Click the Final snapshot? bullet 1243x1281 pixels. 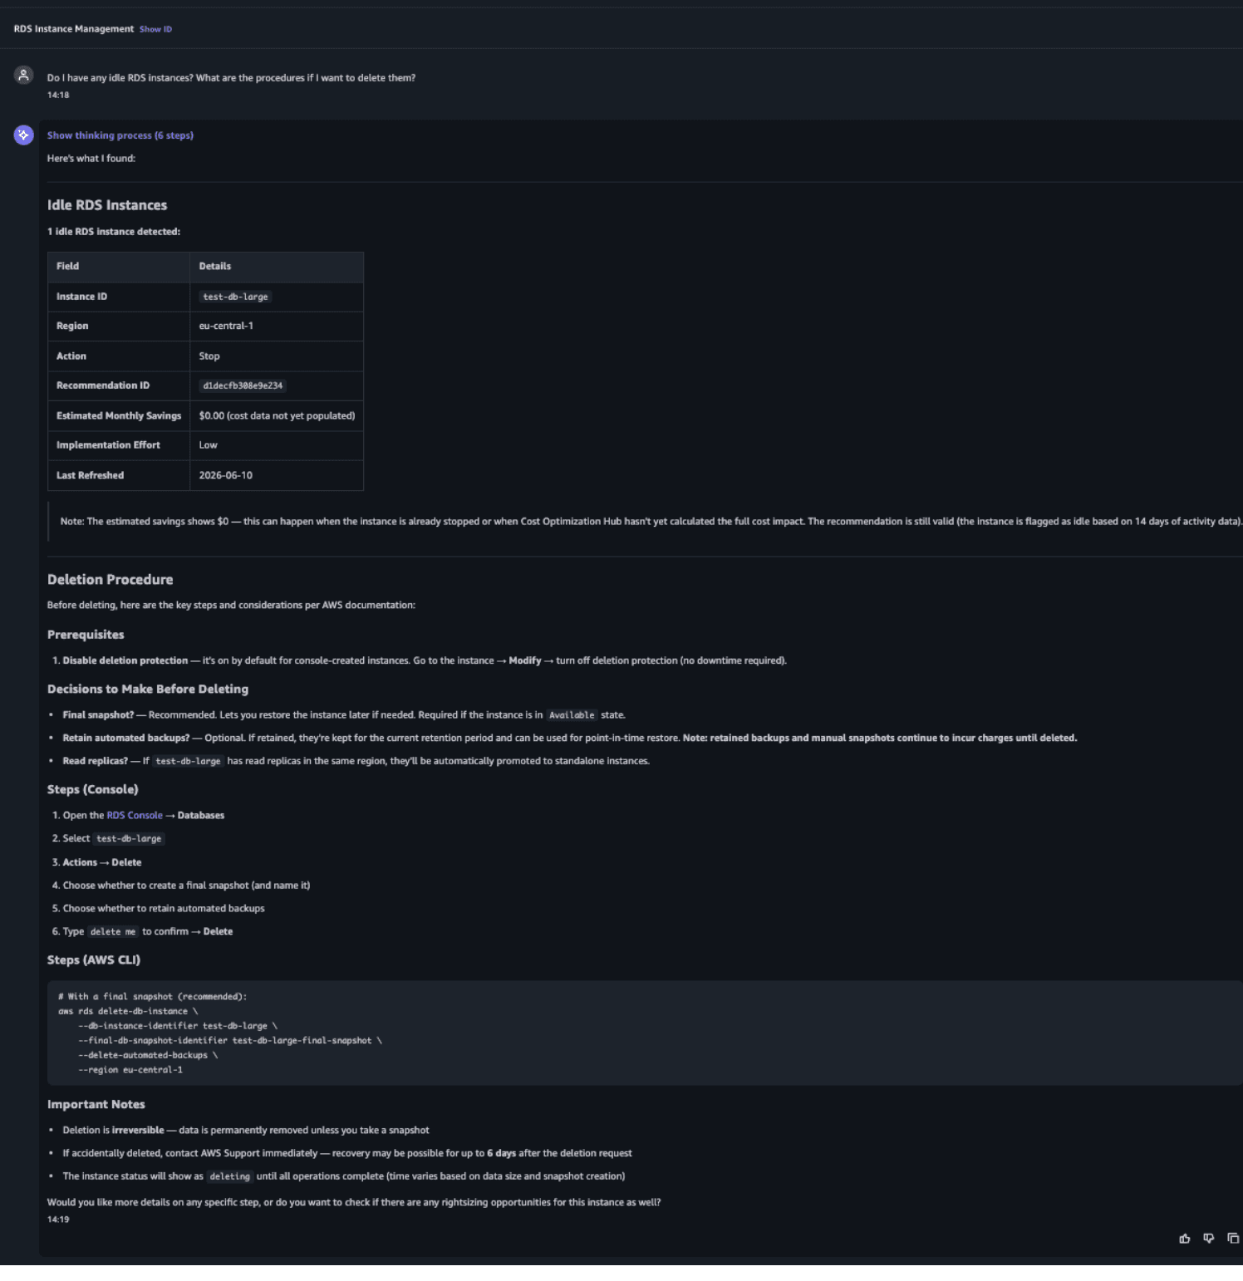[x=344, y=715]
